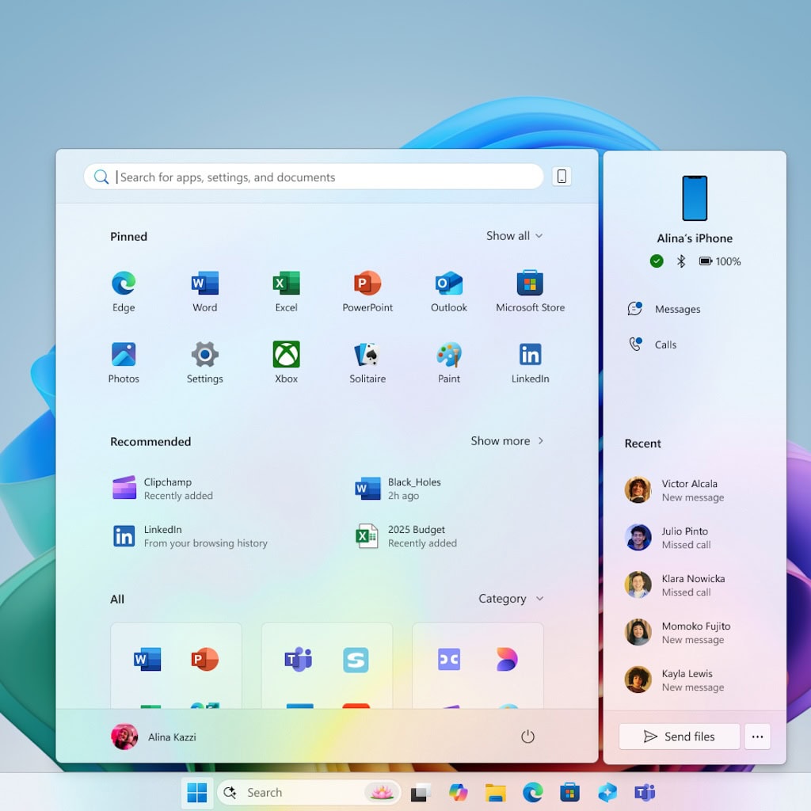The width and height of the screenshot is (811, 811).
Task: Open LinkedIn from Pinned apps
Action: pyautogui.click(x=530, y=363)
